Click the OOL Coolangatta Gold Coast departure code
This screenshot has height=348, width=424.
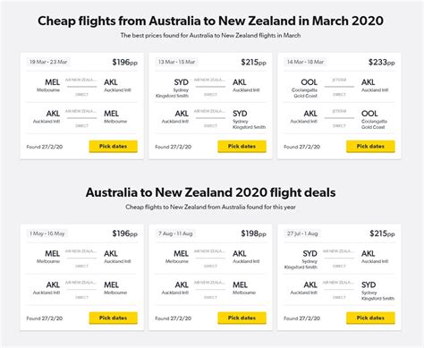coord(309,82)
